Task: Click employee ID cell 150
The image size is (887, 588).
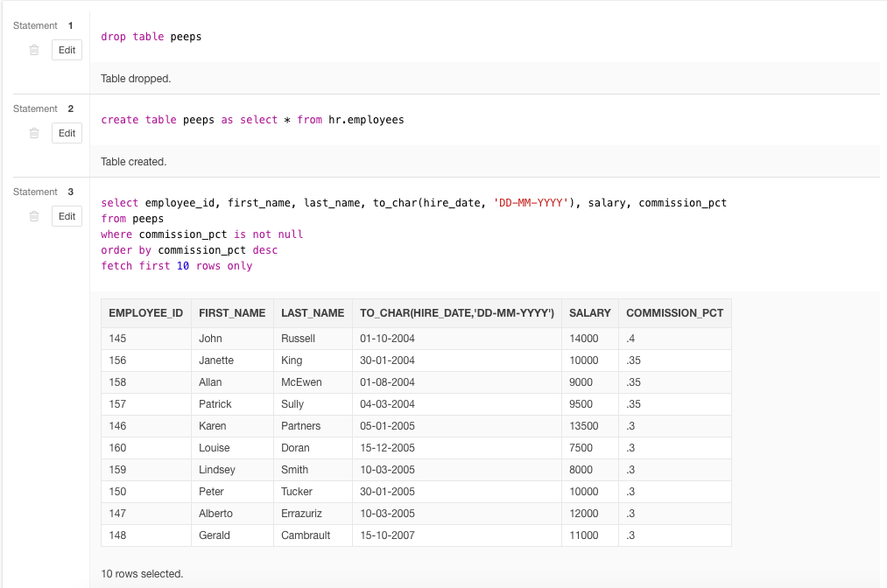Action: (x=146, y=492)
